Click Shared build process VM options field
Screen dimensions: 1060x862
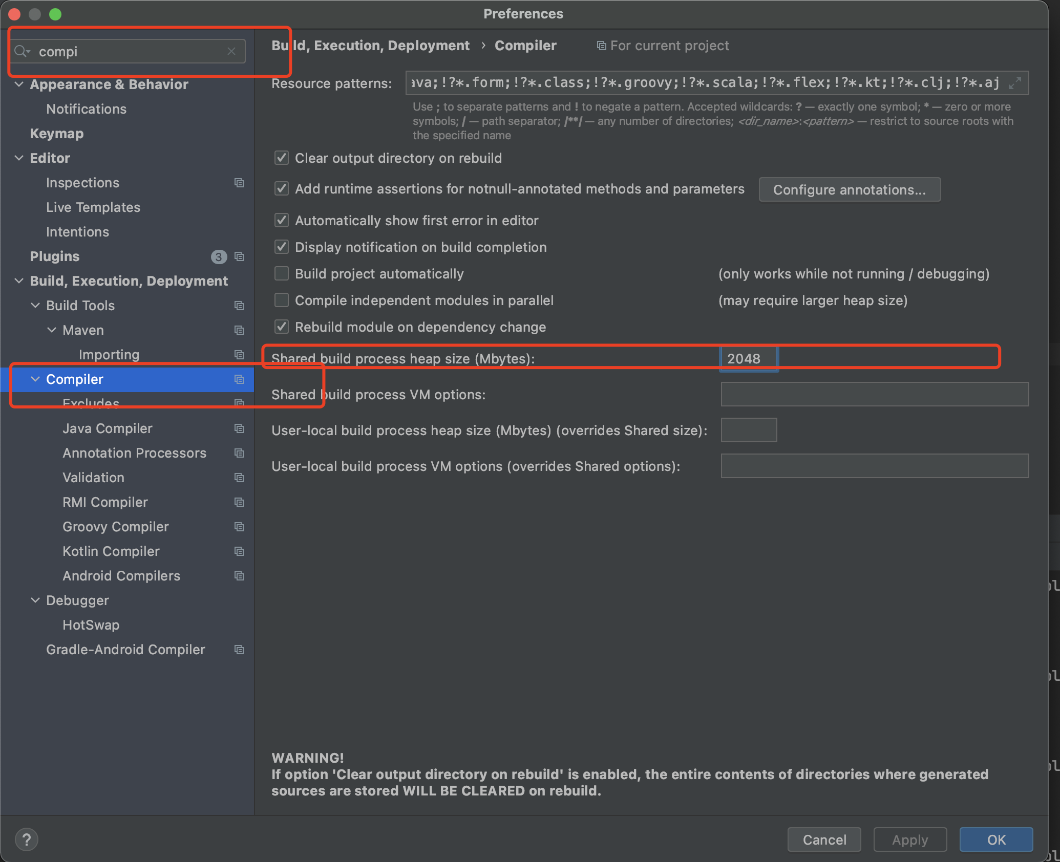(874, 394)
